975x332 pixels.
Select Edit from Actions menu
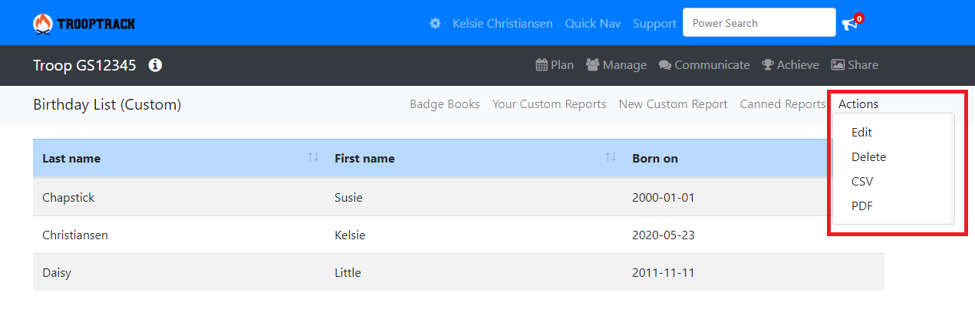click(861, 132)
